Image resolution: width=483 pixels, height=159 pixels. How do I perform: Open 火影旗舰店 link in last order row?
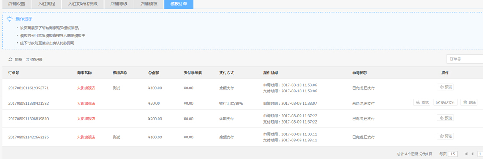tap(86, 137)
